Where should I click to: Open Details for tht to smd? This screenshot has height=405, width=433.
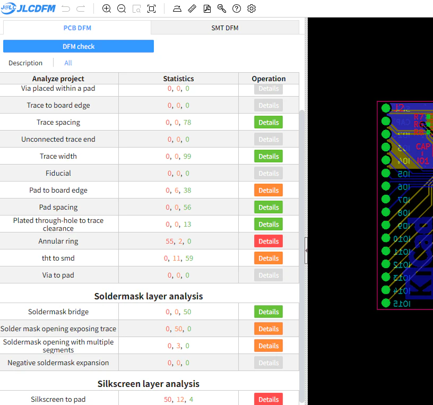click(x=269, y=258)
